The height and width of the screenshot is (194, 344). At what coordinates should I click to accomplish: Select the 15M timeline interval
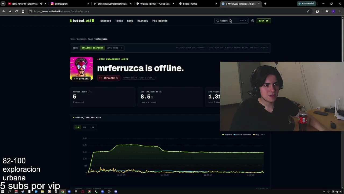92,127
